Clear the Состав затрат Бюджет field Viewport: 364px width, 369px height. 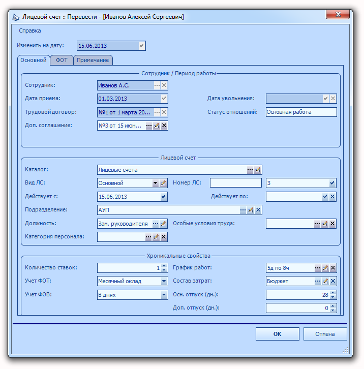(333, 281)
